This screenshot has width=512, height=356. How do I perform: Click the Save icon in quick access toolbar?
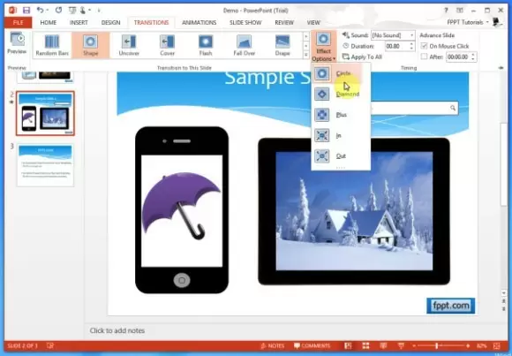[x=26, y=11]
